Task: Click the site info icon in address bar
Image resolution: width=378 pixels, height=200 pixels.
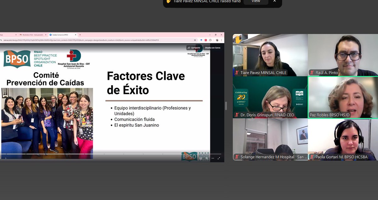Action: point(2,40)
